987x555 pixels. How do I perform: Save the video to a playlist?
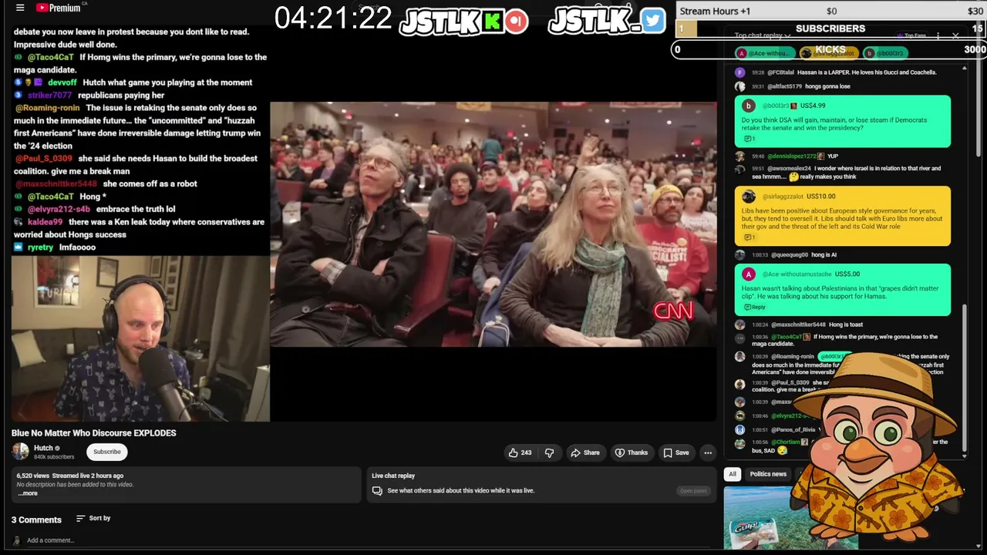676,452
